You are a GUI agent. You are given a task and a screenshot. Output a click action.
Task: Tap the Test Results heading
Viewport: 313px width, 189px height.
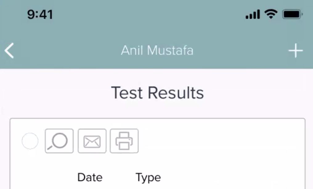click(x=157, y=93)
